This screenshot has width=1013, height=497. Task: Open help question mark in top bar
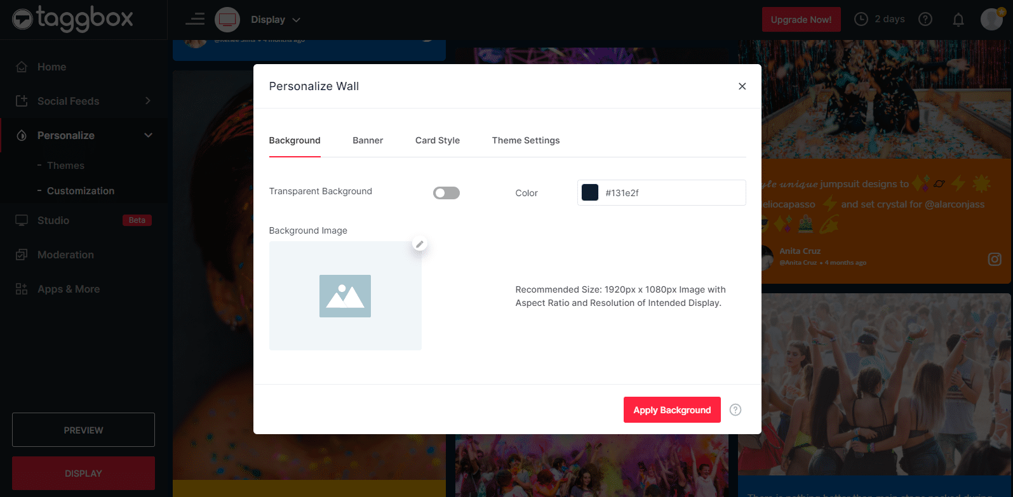(925, 20)
